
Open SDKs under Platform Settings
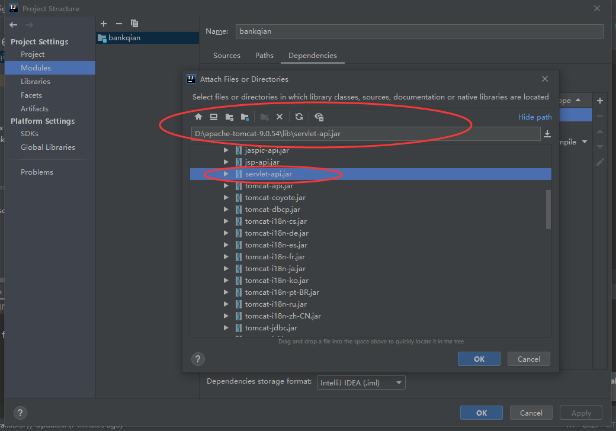click(x=30, y=133)
